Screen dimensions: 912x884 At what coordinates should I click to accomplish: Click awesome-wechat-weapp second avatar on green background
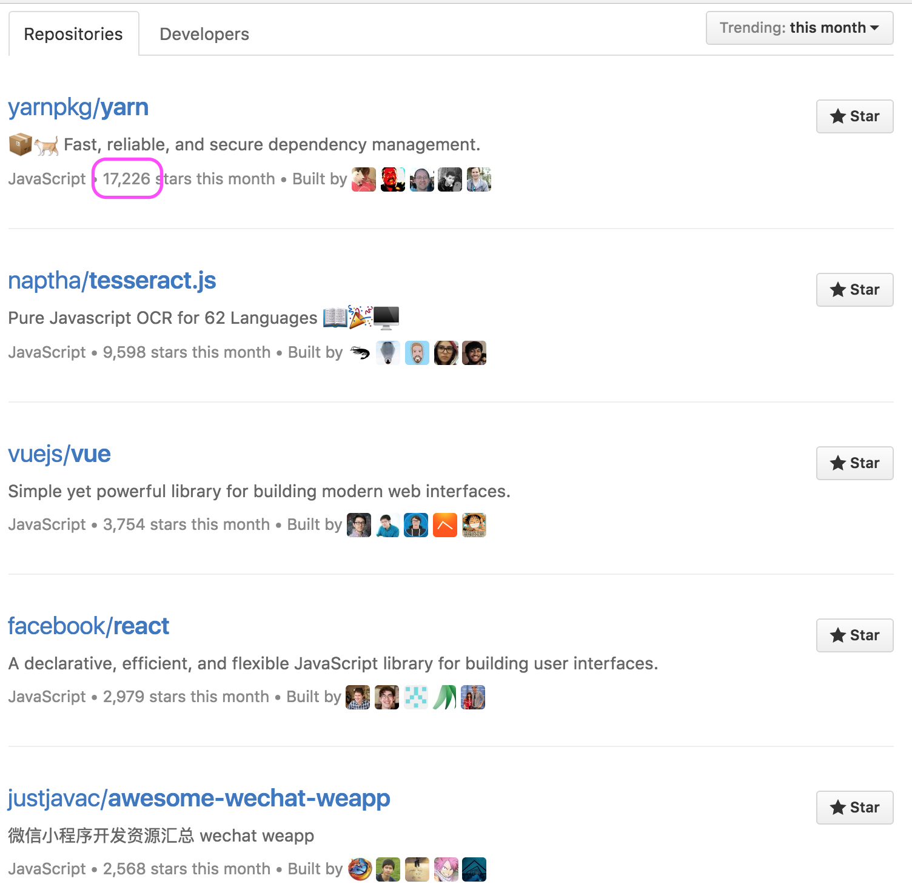tap(388, 869)
